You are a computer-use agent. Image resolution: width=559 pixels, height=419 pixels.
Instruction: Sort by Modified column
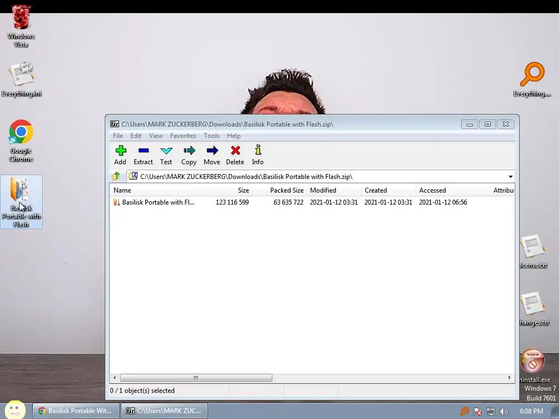click(334, 190)
